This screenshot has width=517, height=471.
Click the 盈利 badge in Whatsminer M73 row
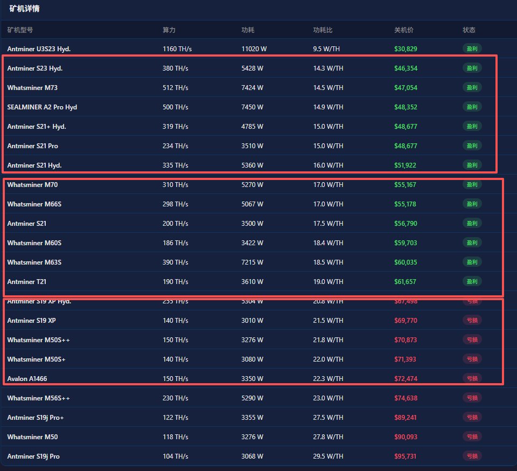pos(472,87)
